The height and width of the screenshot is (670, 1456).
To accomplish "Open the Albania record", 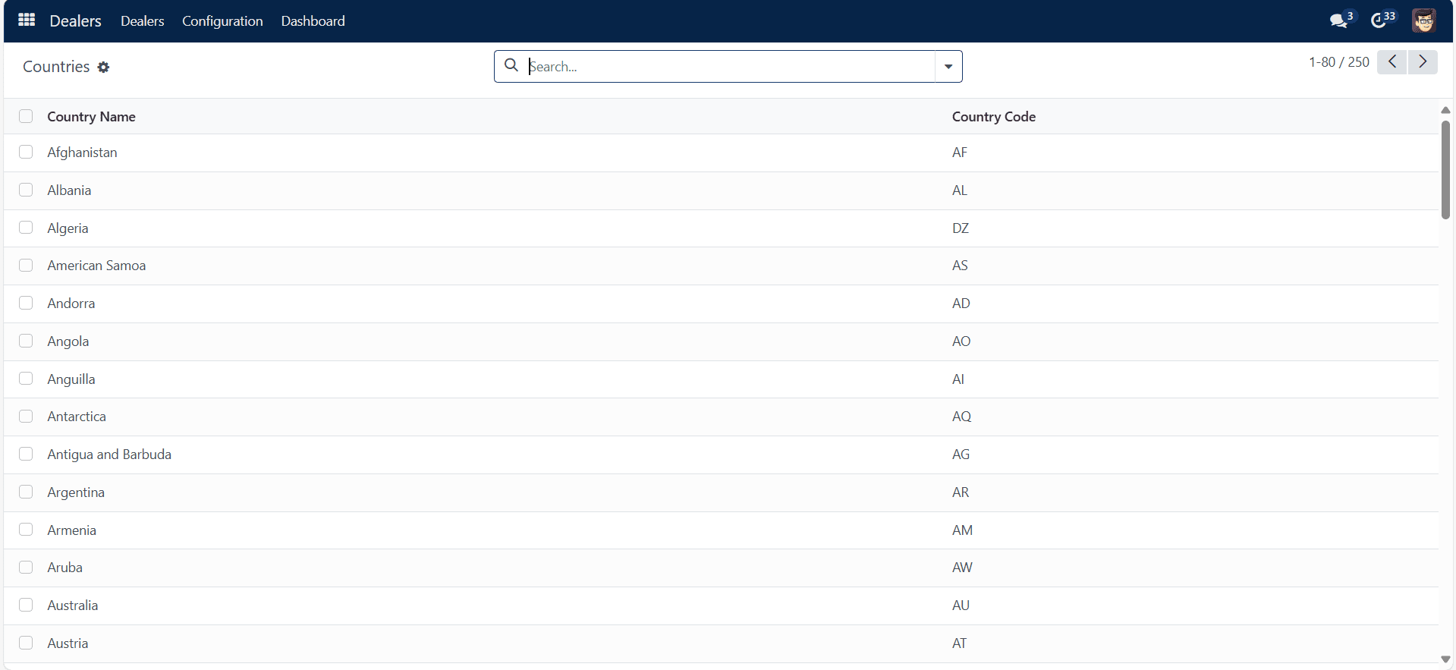I will [x=69, y=190].
